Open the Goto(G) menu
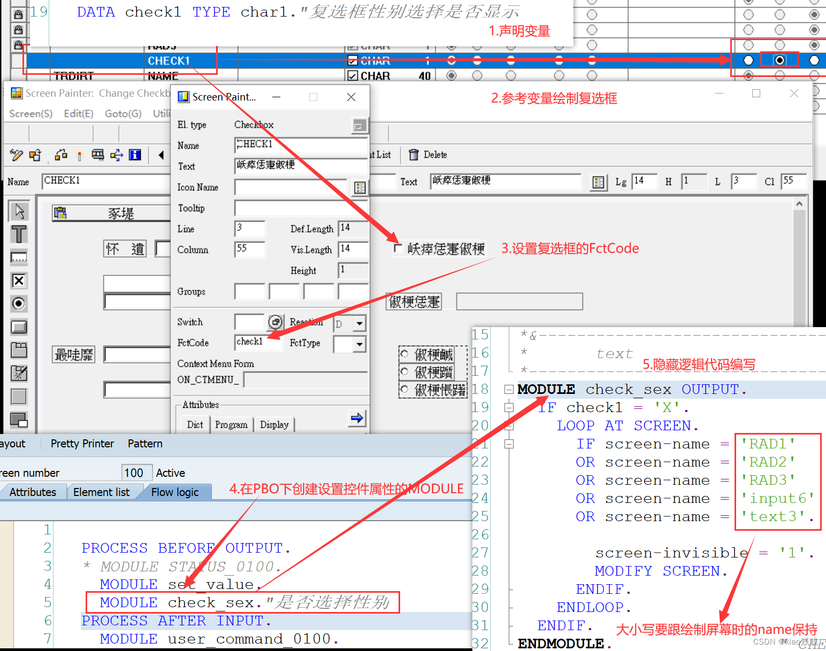The image size is (826, 651). tap(123, 113)
